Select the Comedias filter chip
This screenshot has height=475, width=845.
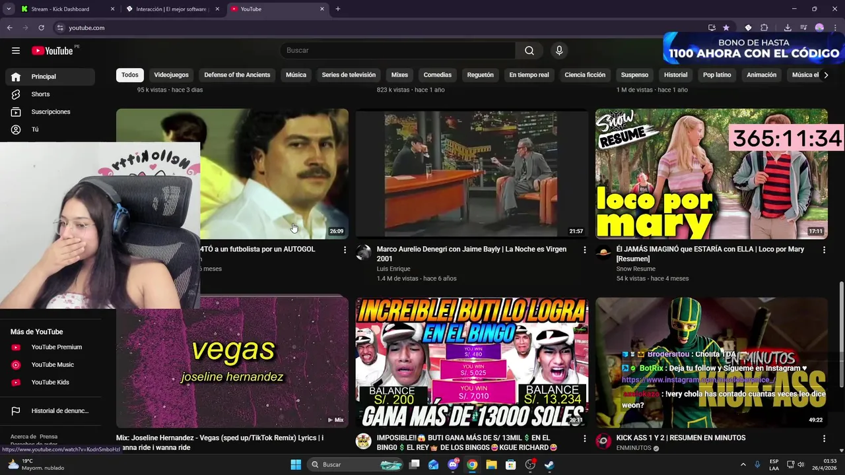tap(438, 75)
